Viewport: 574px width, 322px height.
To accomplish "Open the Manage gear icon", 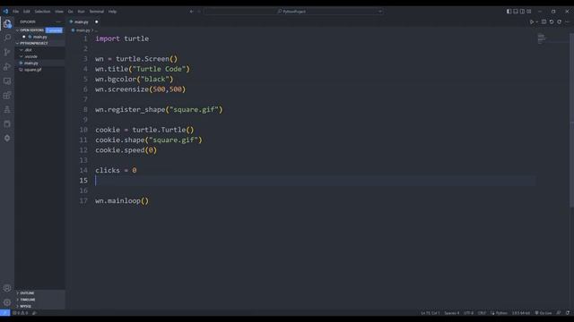I will click(7, 302).
